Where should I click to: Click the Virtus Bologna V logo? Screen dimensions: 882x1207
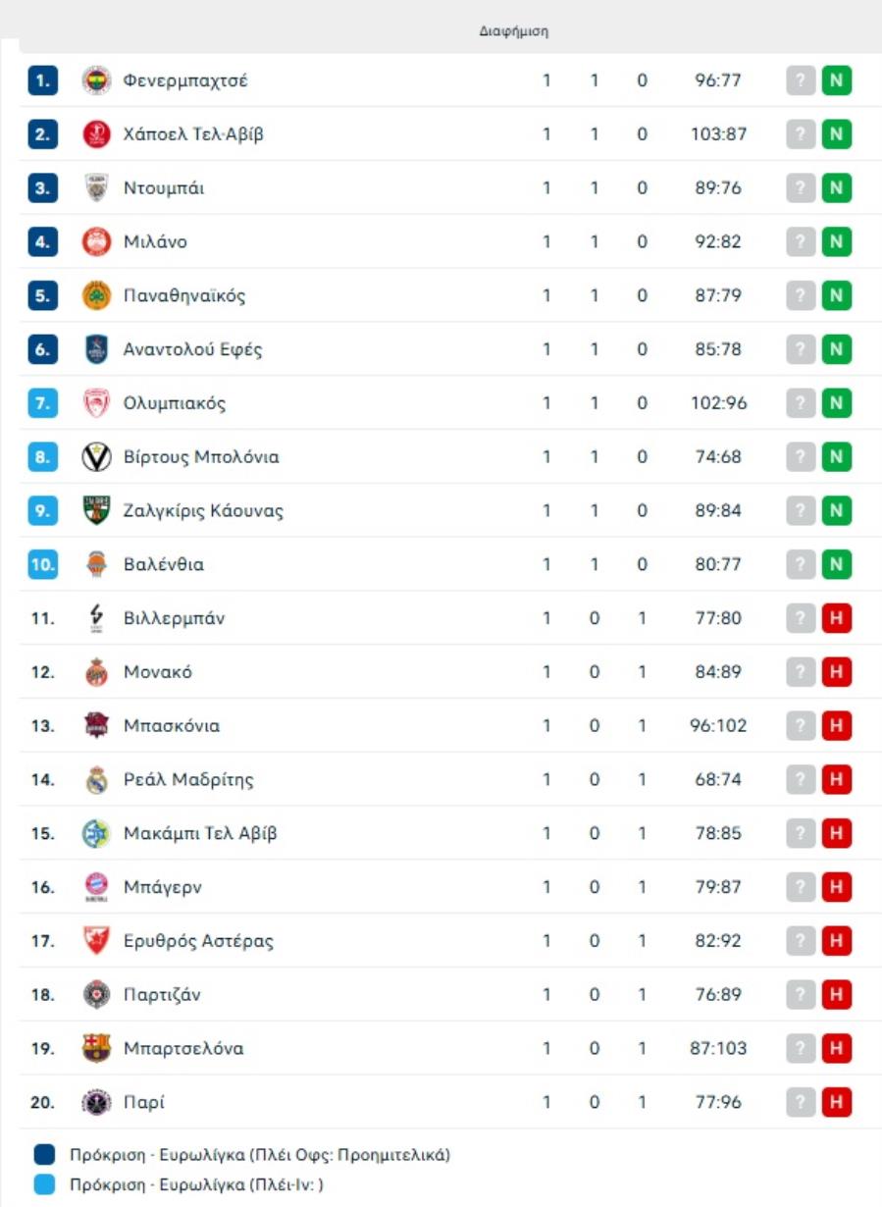(x=96, y=457)
